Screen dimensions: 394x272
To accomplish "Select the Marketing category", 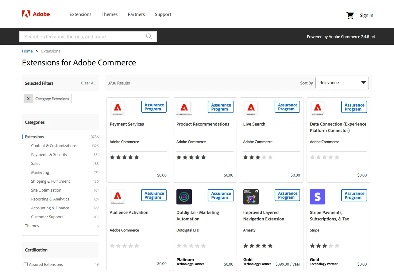I will click(x=40, y=172).
